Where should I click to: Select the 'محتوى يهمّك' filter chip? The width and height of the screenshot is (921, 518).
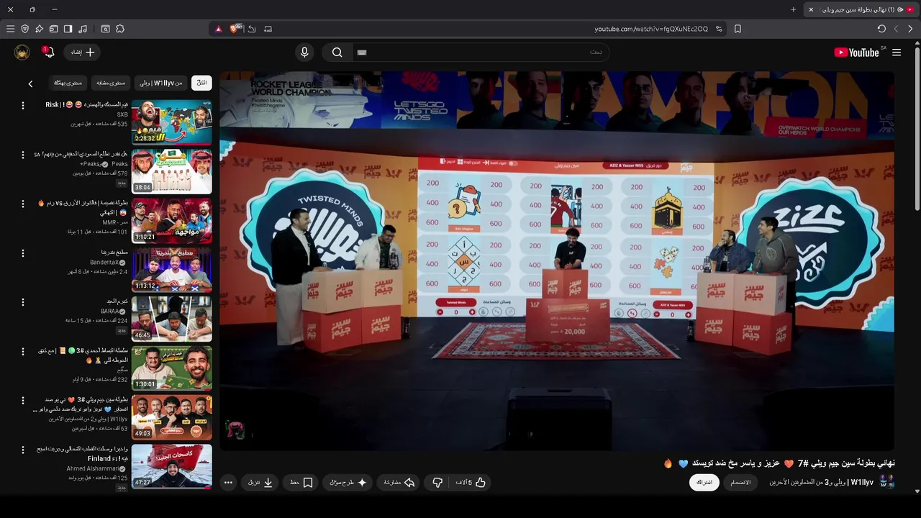68,83
